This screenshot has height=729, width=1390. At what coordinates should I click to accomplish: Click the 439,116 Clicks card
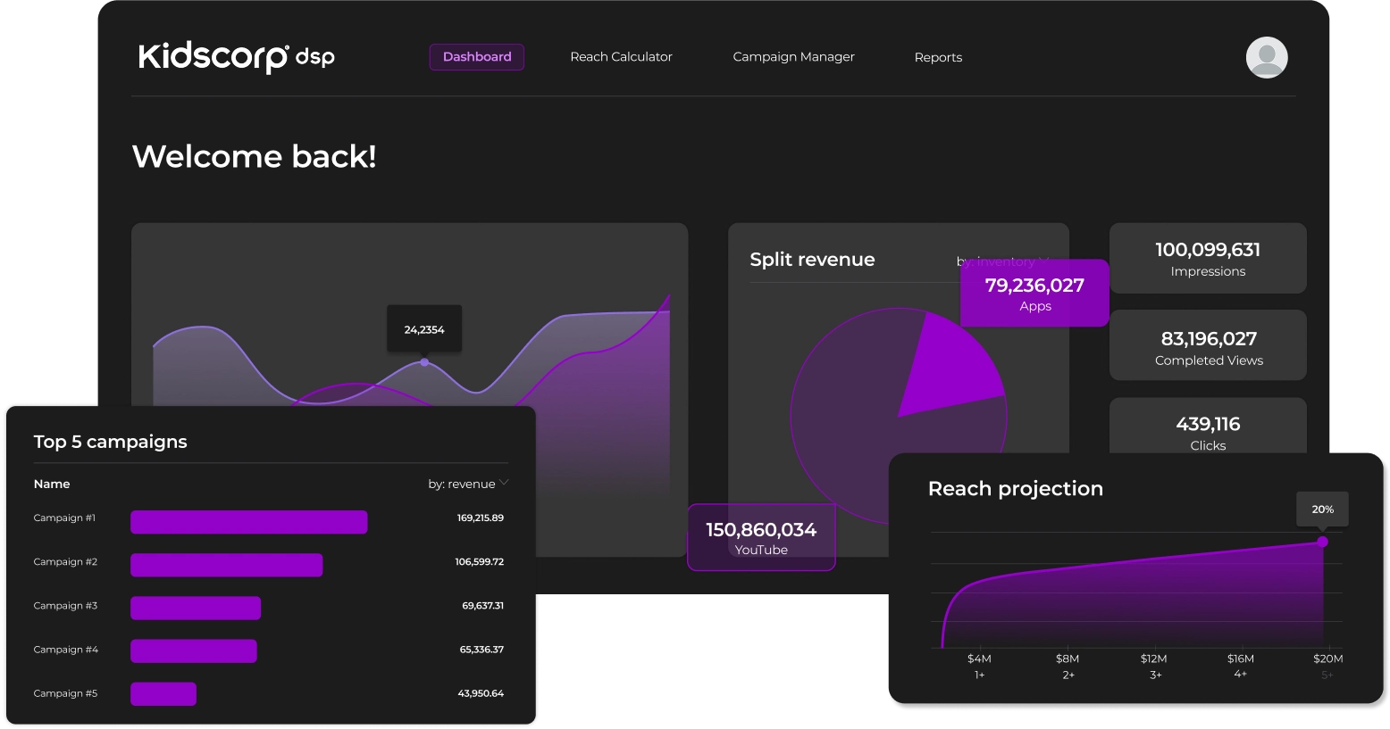click(x=1208, y=427)
